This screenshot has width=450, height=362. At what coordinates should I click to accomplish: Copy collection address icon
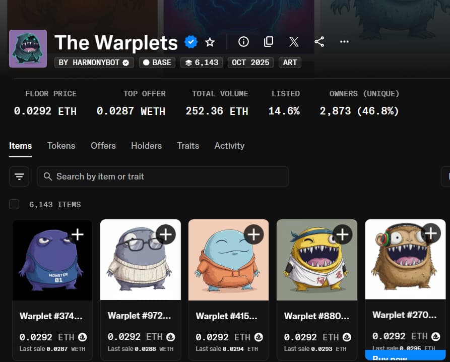pos(268,42)
